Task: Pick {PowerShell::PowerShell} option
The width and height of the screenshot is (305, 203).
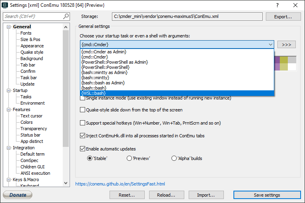Action: (x=177, y=67)
